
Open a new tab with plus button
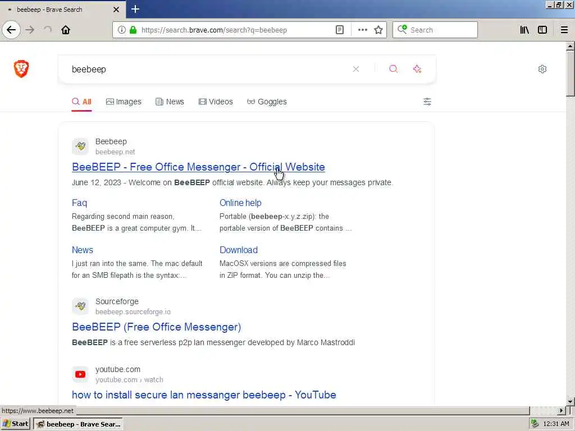[x=135, y=9]
